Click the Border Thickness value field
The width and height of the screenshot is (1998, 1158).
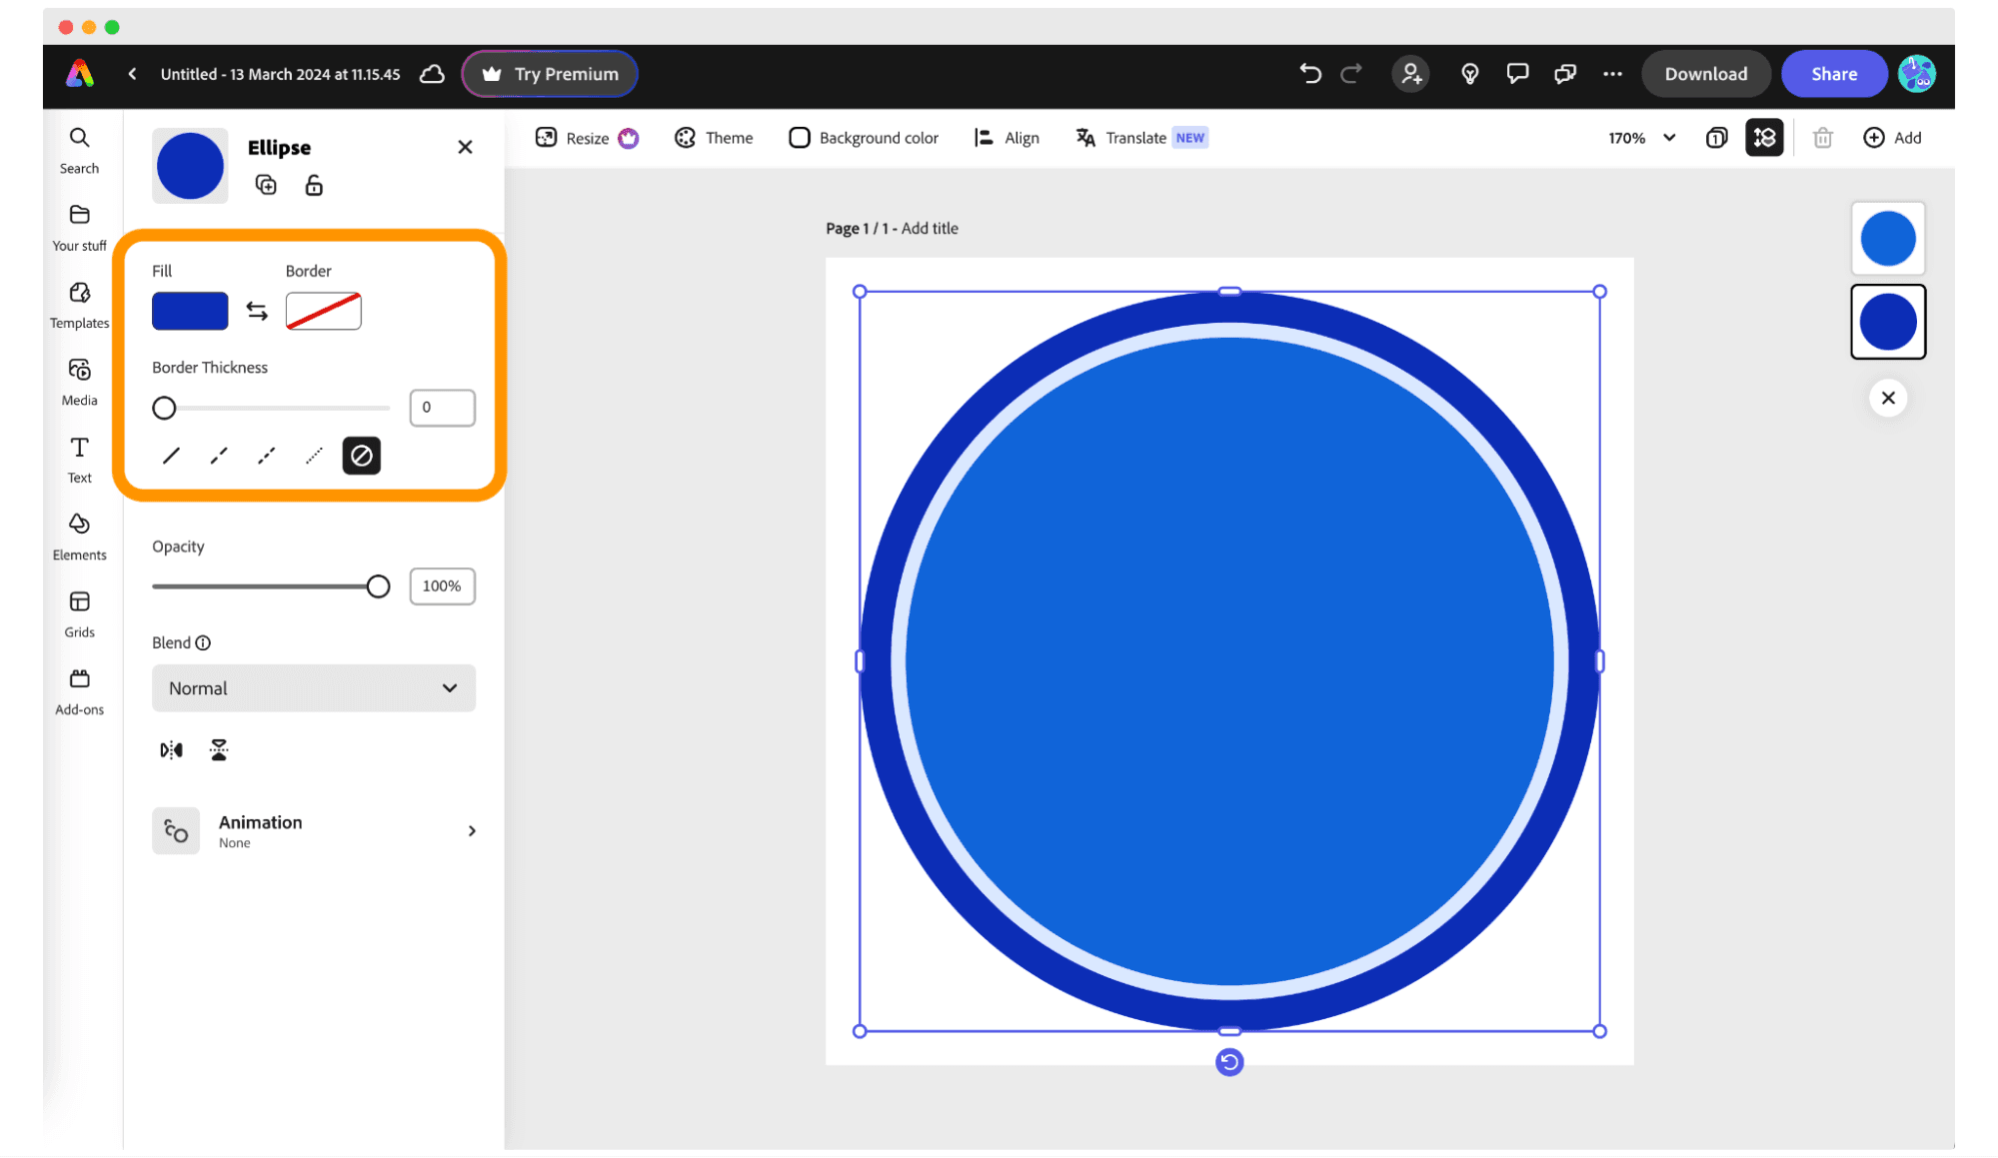(442, 408)
